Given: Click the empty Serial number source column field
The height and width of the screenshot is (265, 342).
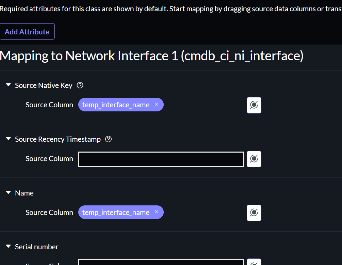Looking at the screenshot, I should pos(161,262).
